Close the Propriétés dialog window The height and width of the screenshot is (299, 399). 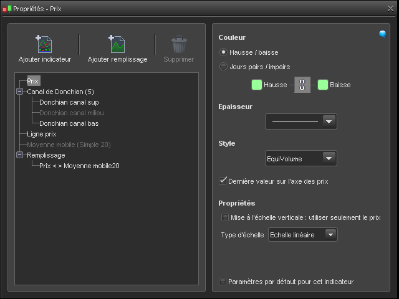(x=390, y=8)
